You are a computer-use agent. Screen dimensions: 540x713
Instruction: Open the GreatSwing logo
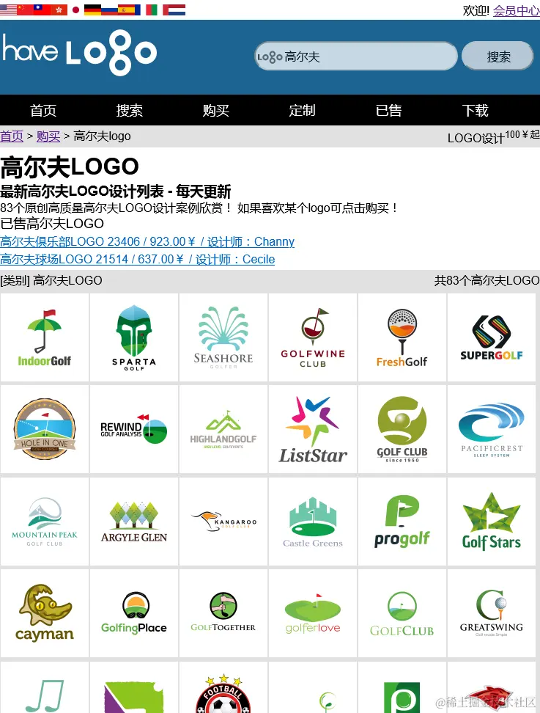tap(492, 613)
